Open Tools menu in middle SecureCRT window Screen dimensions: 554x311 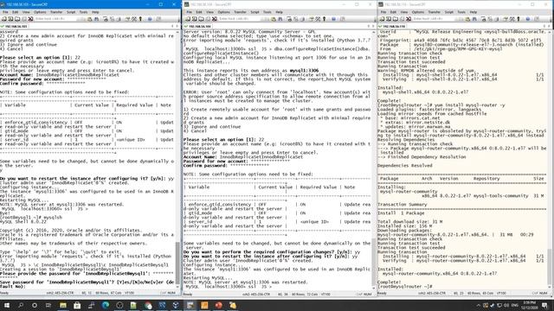pyautogui.click(x=267, y=12)
